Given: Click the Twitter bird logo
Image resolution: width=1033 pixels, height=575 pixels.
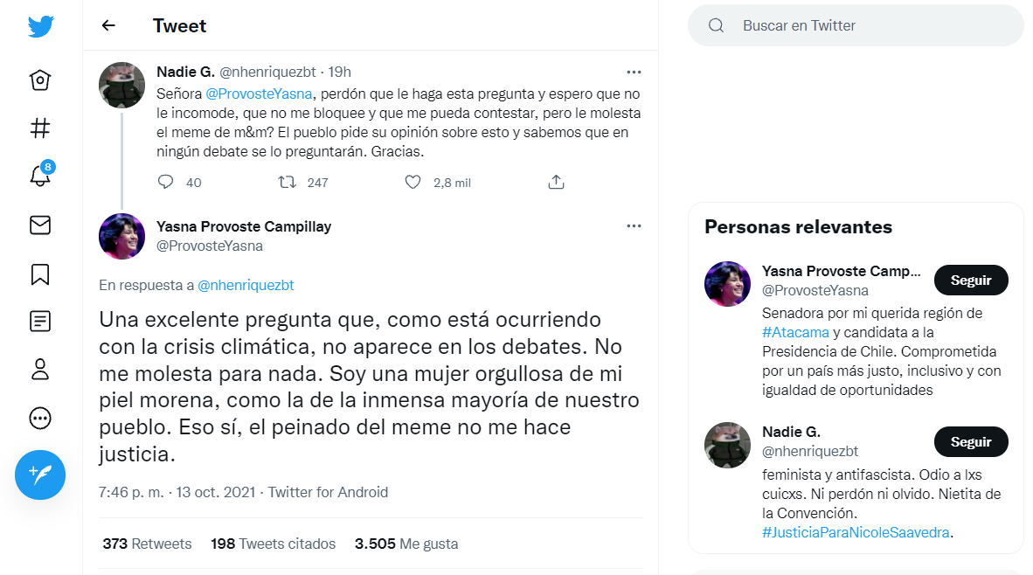Looking at the screenshot, I should 40,26.
